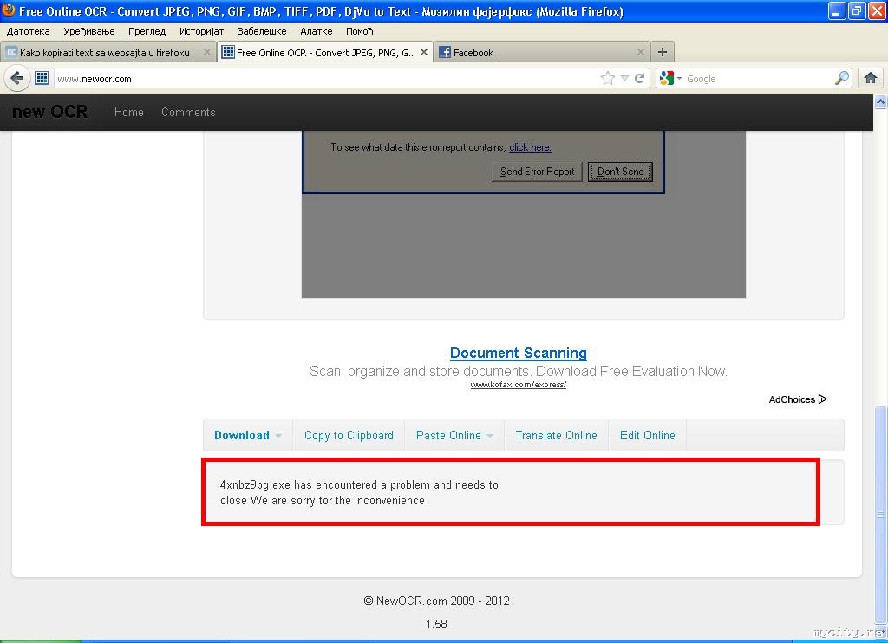Click the footer text 'NewOCR.com 2009 - 2012'

[x=443, y=601]
